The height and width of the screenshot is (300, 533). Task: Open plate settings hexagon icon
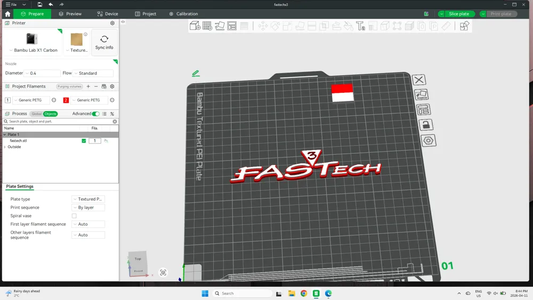click(x=429, y=140)
